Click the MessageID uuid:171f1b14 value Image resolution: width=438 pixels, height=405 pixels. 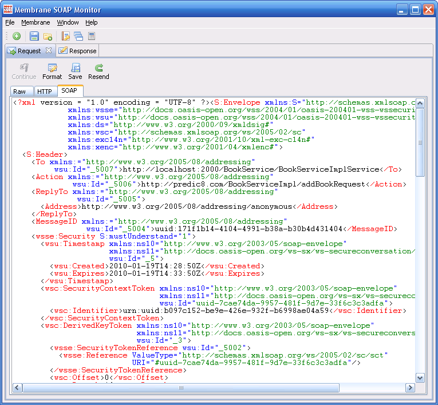pyautogui.click(x=248, y=229)
